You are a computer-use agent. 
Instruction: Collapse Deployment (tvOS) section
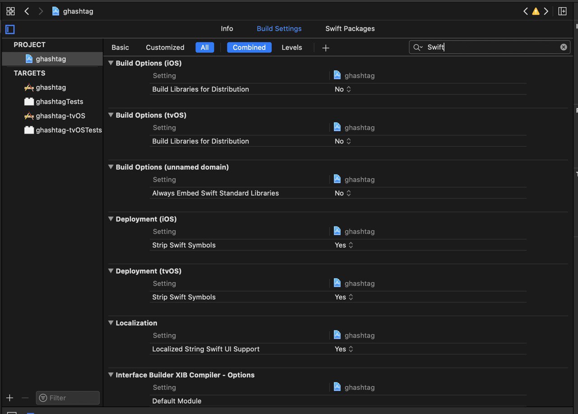tap(111, 271)
